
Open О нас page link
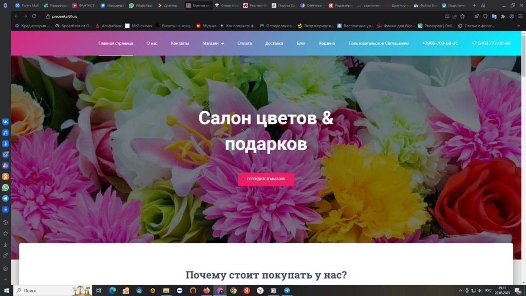click(152, 43)
